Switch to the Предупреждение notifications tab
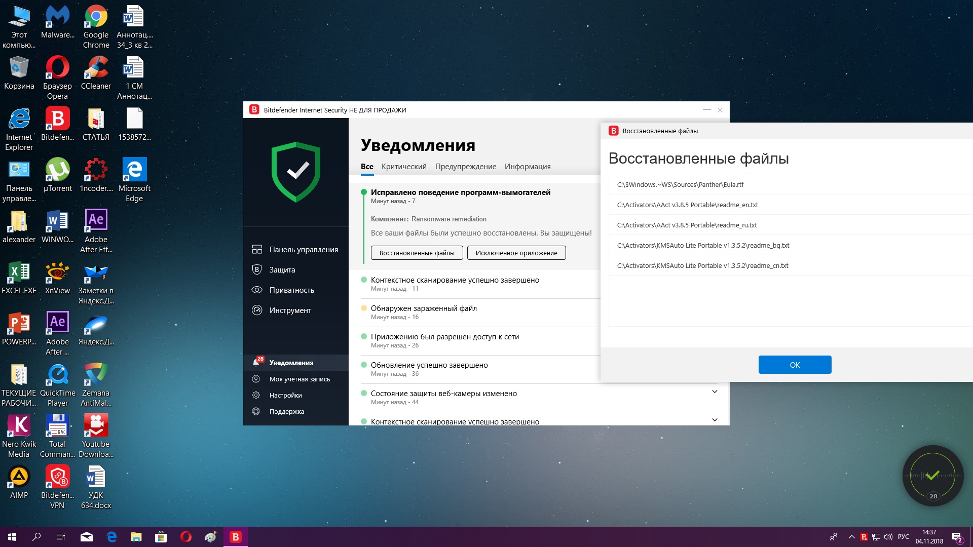 465,167
